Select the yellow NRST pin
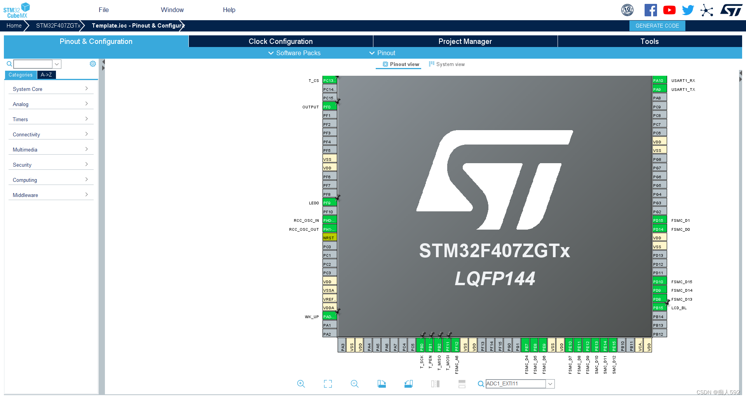 pos(330,238)
